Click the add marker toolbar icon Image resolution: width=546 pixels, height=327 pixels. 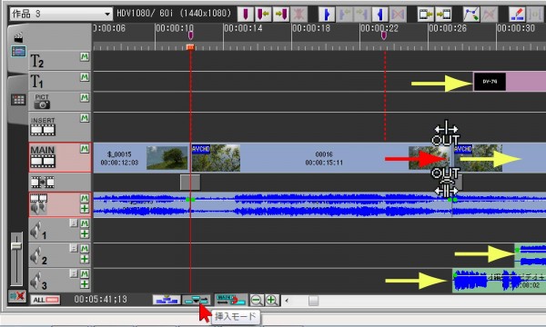tap(246, 15)
